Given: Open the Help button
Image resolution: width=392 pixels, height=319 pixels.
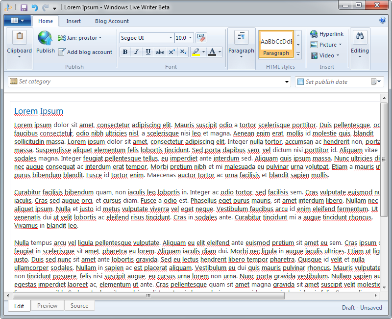Looking at the screenshot, I should (383, 21).
